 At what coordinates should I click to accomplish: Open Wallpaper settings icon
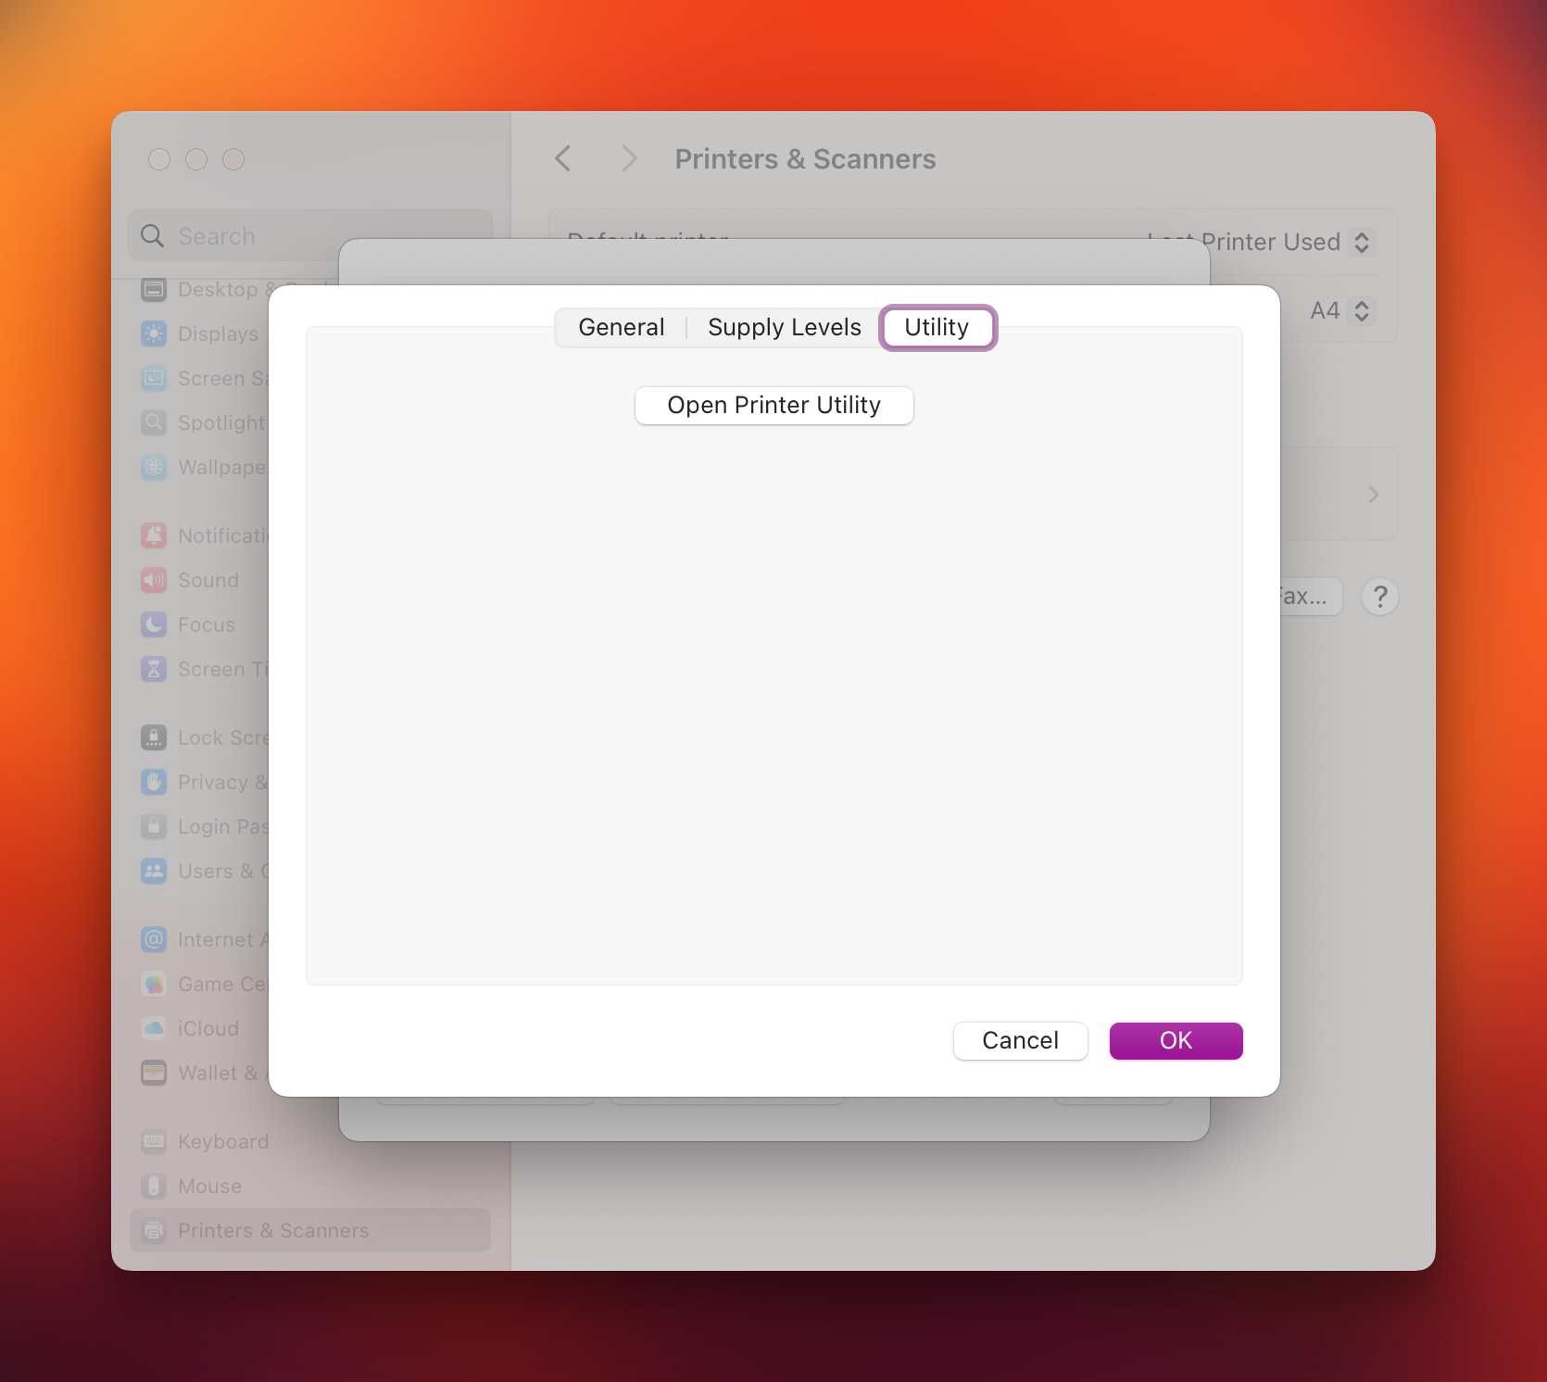tap(154, 467)
